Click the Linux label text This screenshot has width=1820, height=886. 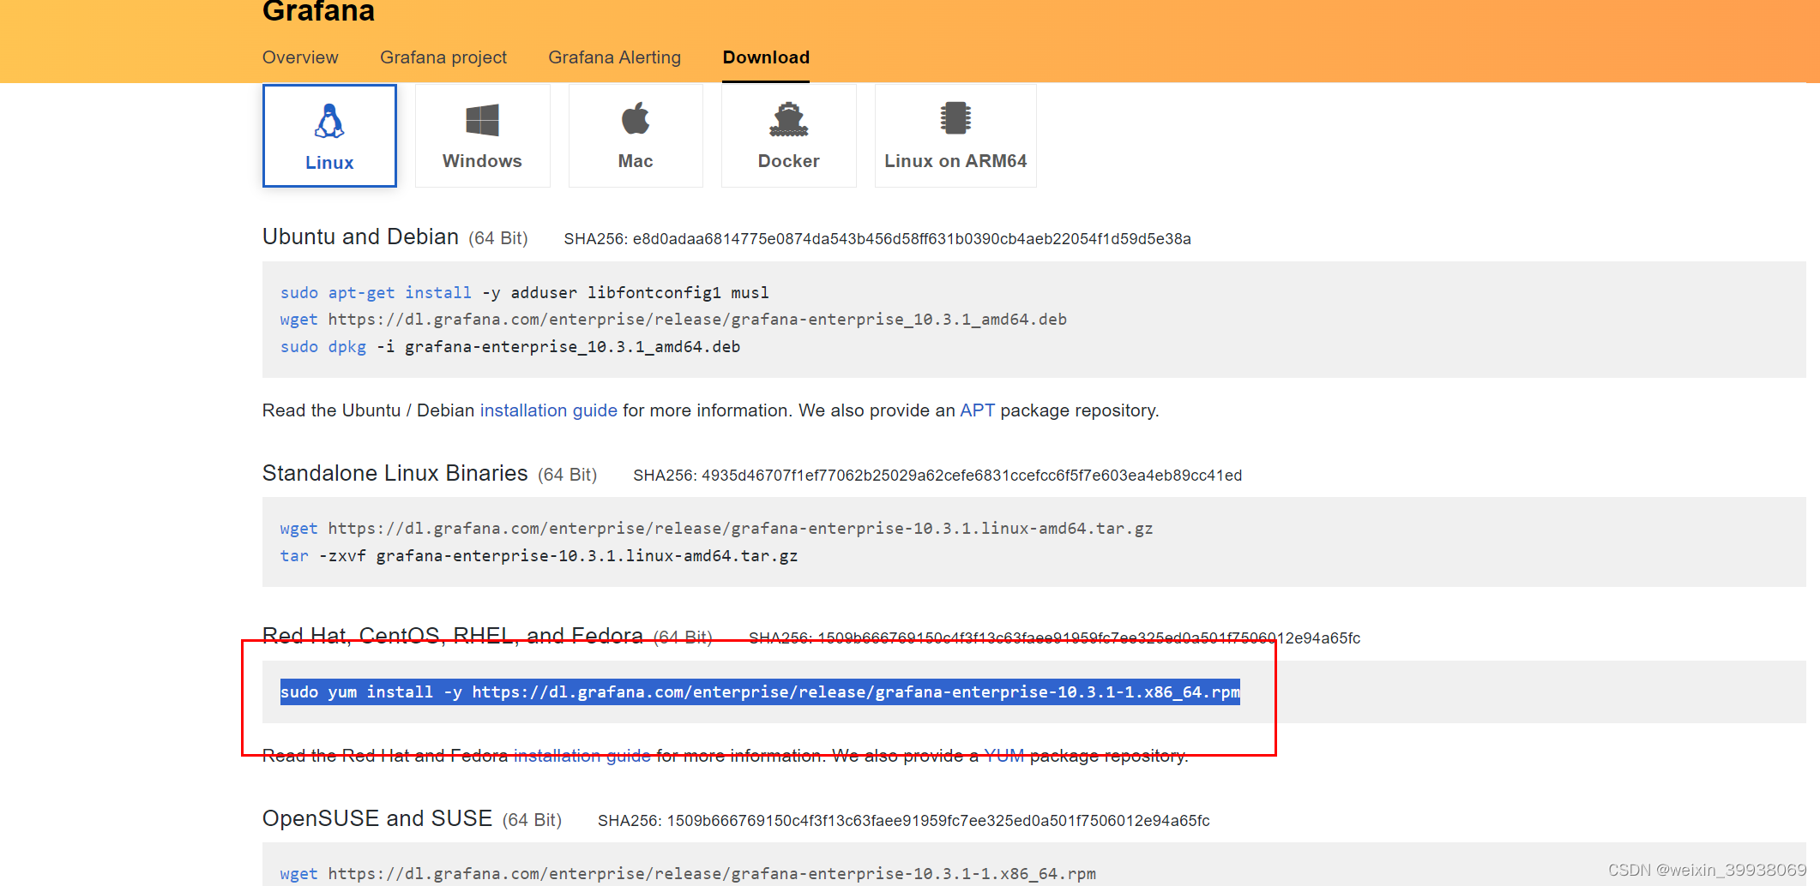coord(329,163)
